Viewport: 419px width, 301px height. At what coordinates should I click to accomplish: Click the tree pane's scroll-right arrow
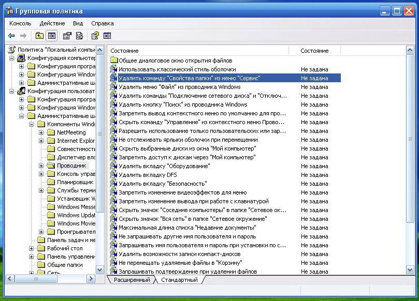(91, 279)
